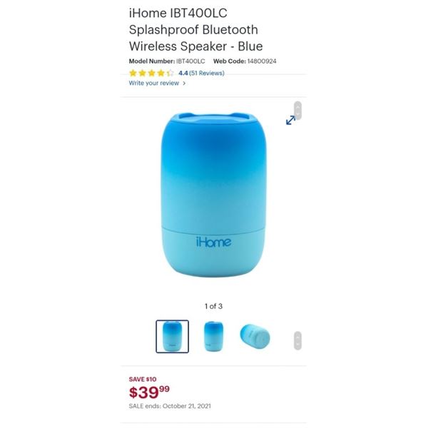Click the $39.99 sale price
The image size is (428, 428).
[x=149, y=392]
